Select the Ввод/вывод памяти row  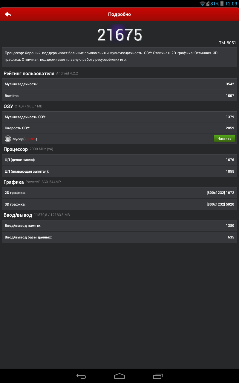pyautogui.click(x=119, y=226)
